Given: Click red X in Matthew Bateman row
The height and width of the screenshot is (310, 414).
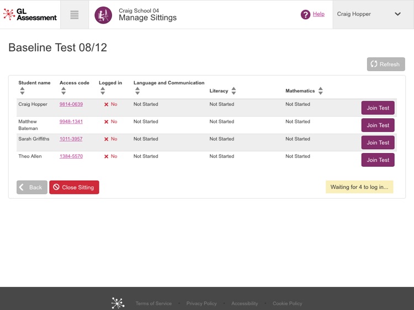Looking at the screenshot, I should [x=106, y=122].
